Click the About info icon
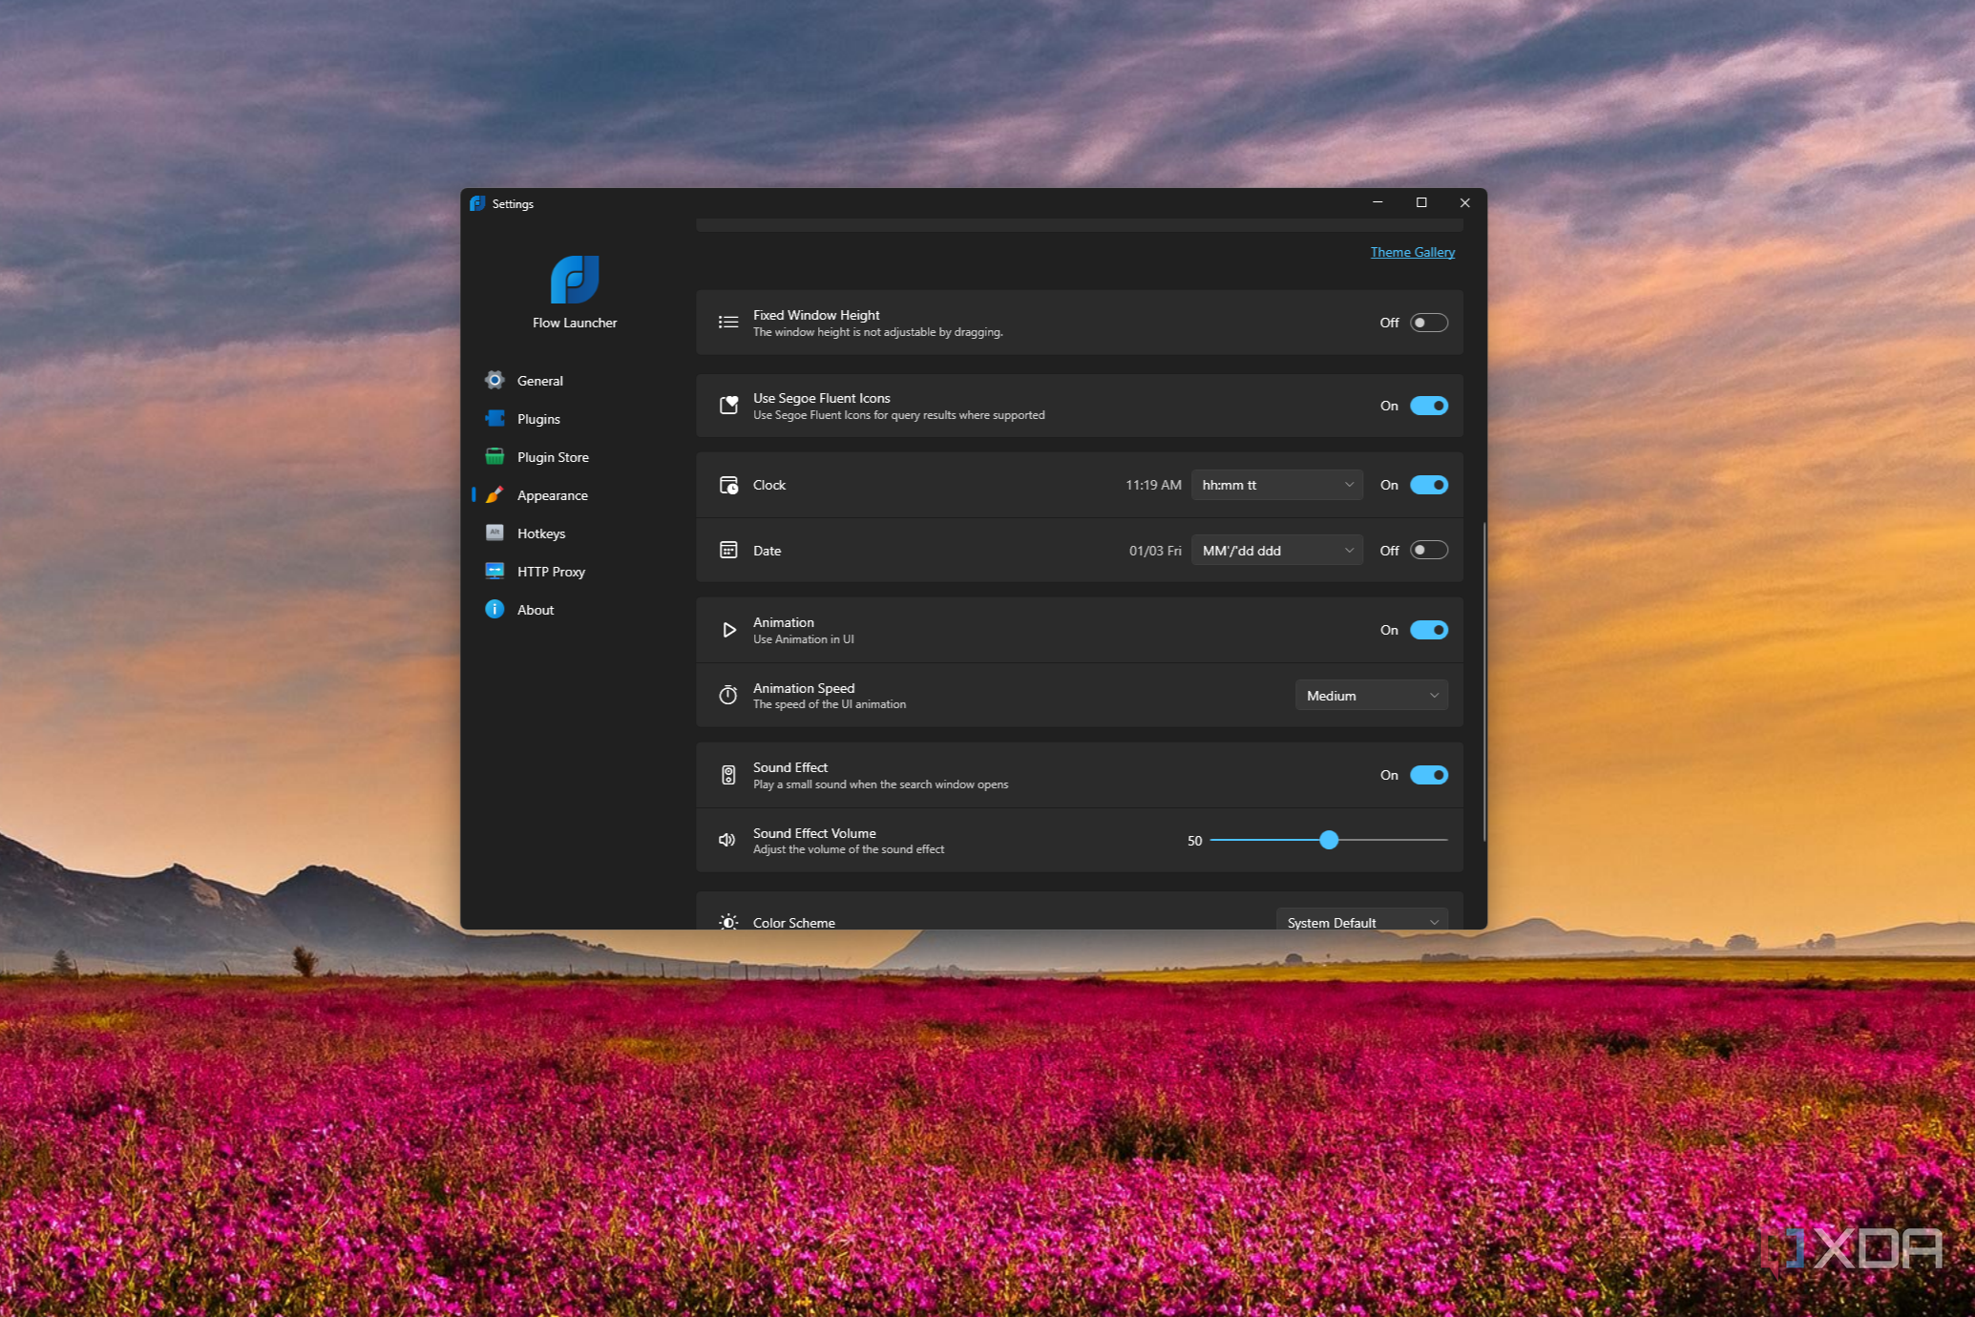The width and height of the screenshot is (1975, 1317). click(x=494, y=609)
